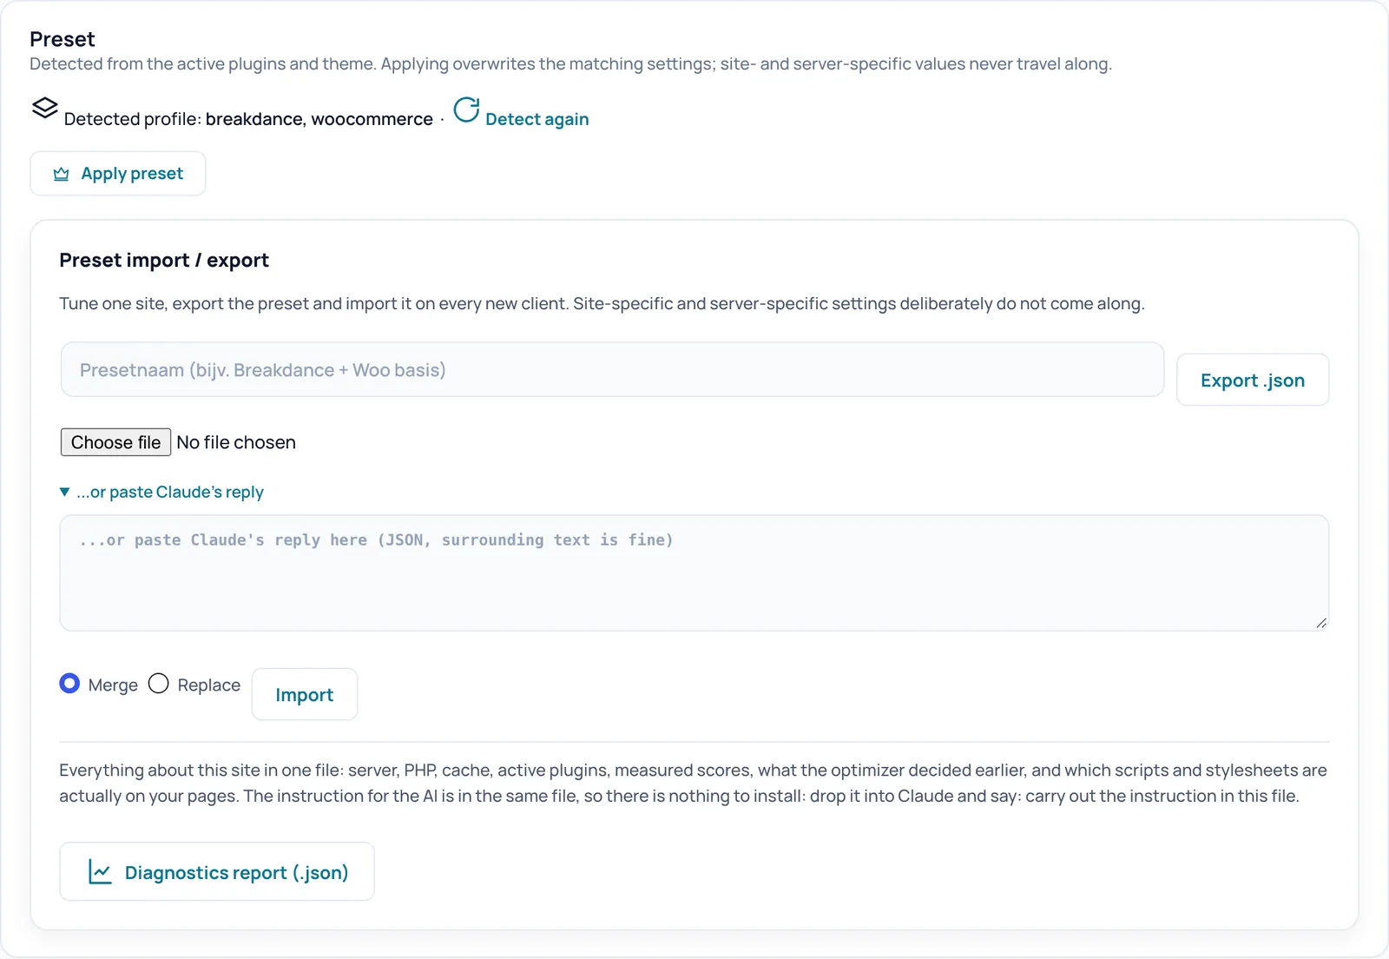Screen dimensions: 1389x959
Task: Collapse the paste Claude's reply section
Action: point(161,492)
